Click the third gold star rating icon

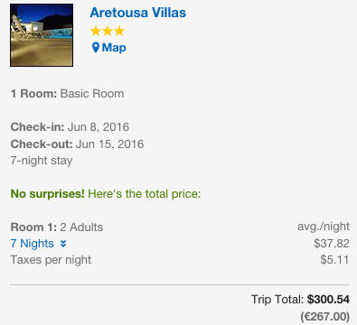pyautogui.click(x=119, y=31)
